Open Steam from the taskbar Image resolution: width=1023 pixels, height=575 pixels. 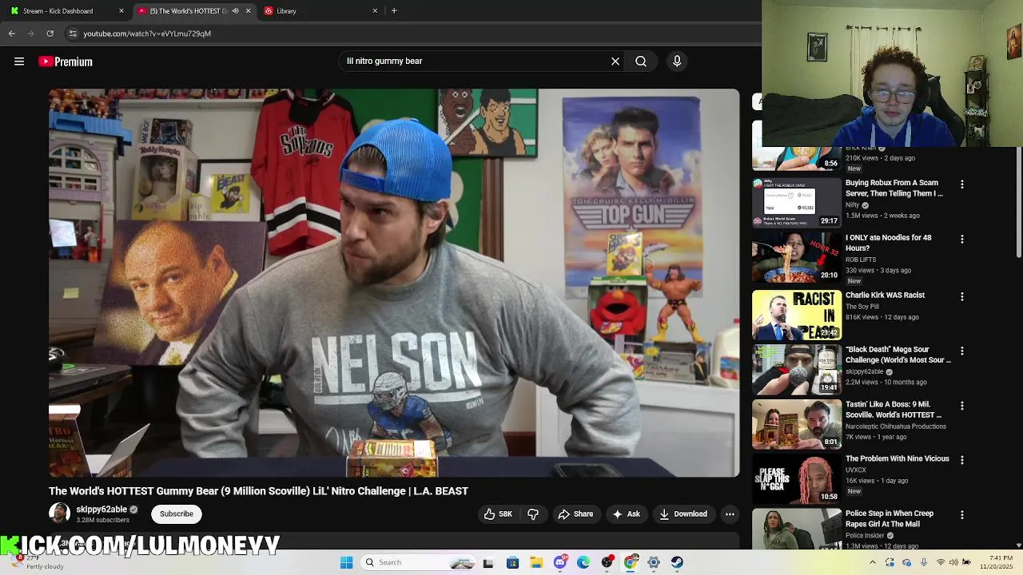coord(677,562)
